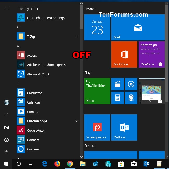Open the Calendar app icon in list
The height and width of the screenshot is (169, 169).
click(x=21, y=102)
